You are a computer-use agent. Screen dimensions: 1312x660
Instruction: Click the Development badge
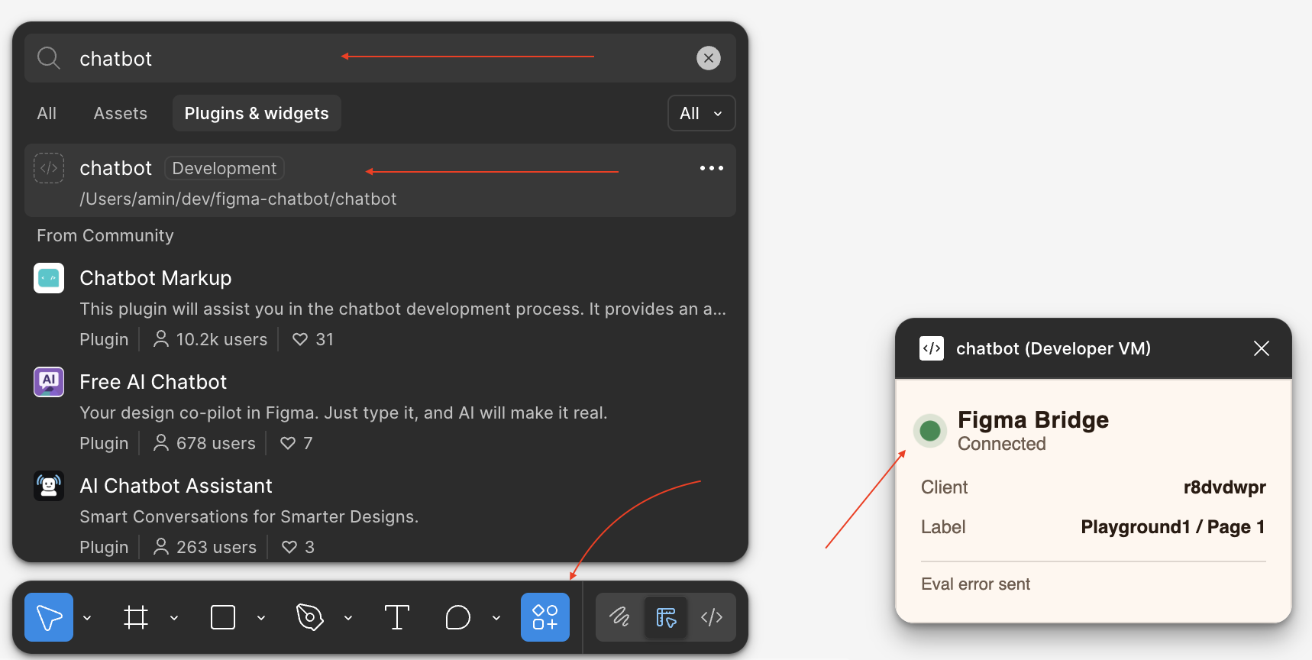tap(225, 168)
